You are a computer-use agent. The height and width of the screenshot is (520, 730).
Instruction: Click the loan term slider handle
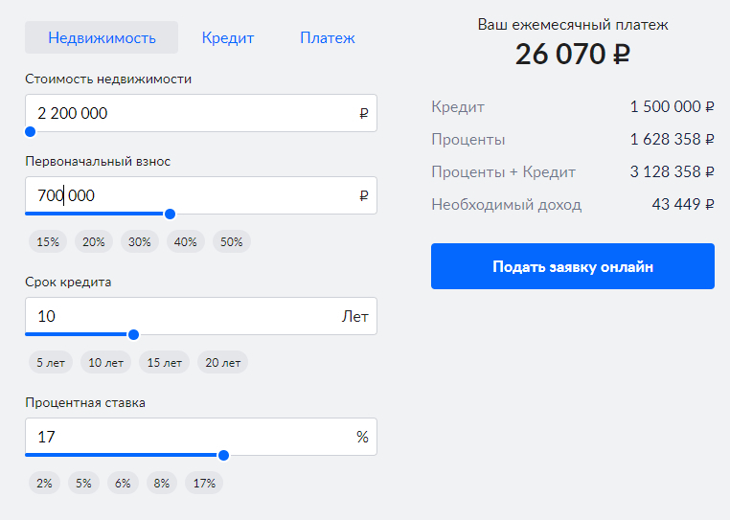click(x=133, y=334)
